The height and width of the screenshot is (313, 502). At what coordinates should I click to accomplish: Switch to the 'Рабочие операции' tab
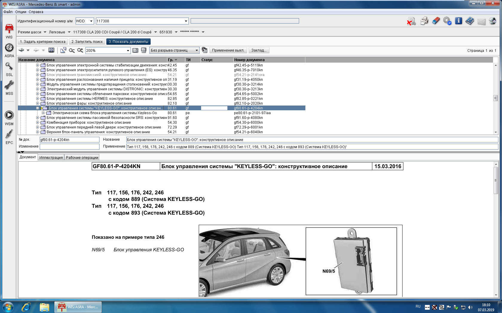point(82,157)
